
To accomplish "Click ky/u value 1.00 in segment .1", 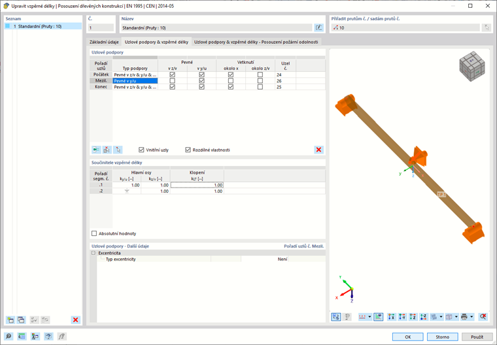I will (x=127, y=185).
